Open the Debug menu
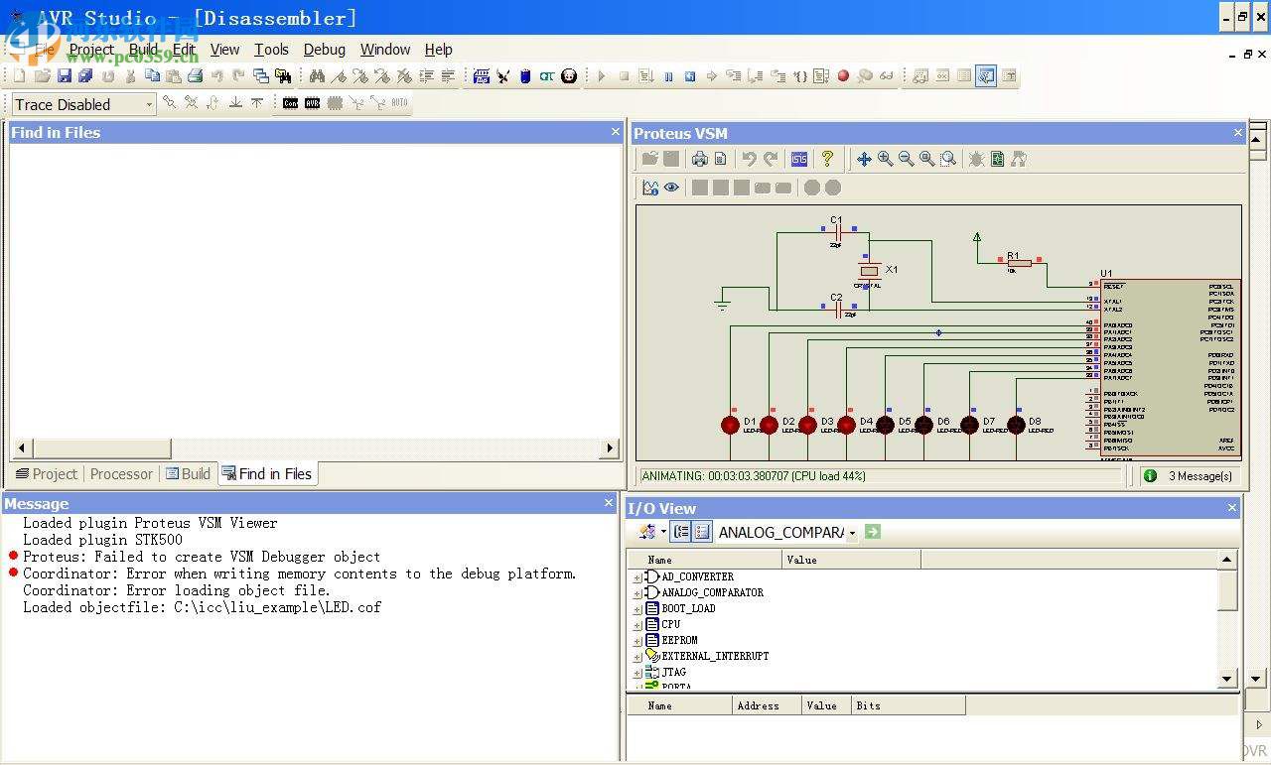 (324, 50)
